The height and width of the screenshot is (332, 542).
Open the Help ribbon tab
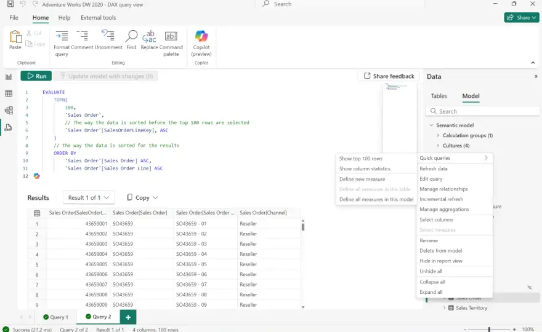click(64, 18)
